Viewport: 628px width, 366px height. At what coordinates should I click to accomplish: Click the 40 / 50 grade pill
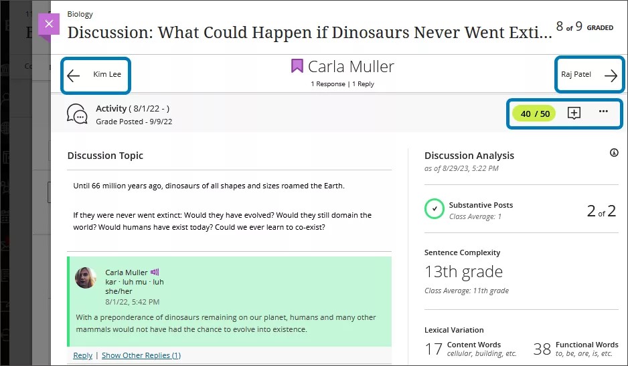534,114
